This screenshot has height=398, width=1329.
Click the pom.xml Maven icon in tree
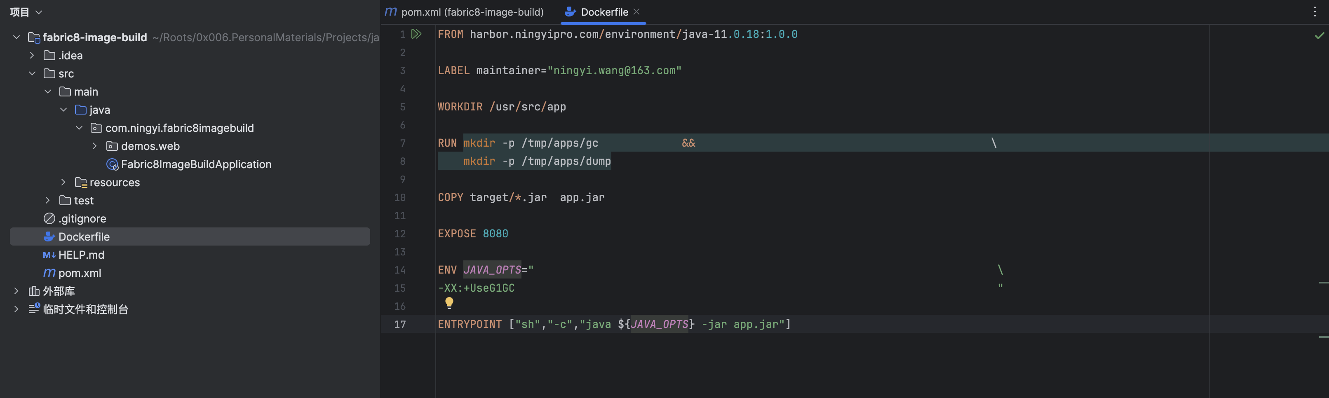49,273
